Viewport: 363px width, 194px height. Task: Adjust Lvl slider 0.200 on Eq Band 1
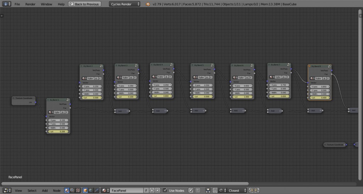click(58, 132)
